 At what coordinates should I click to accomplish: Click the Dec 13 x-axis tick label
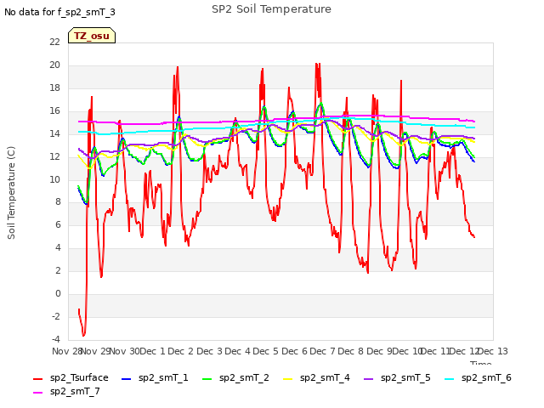493,351
